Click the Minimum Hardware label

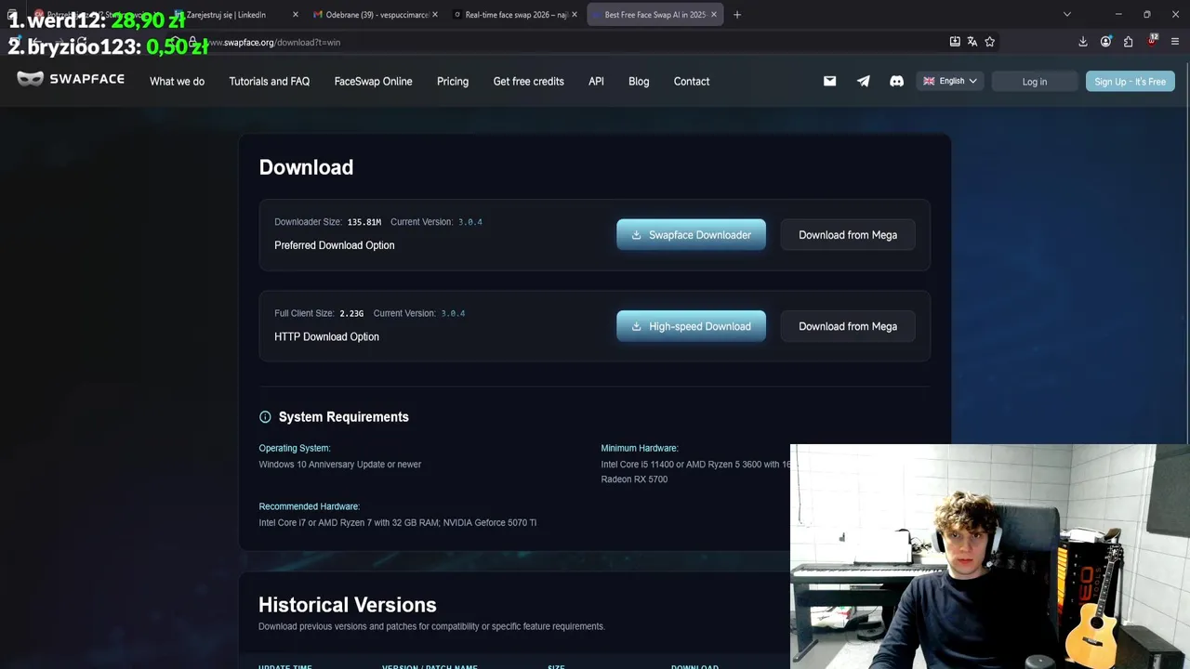[640, 448]
